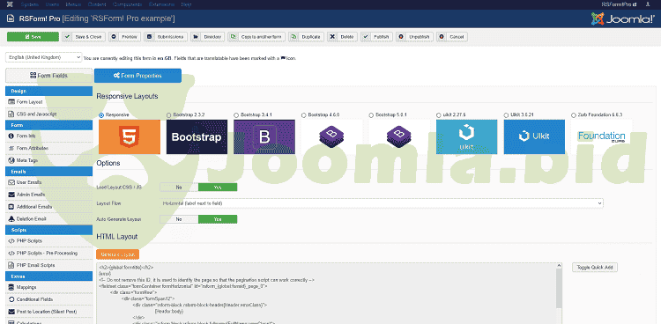Click the textarea scroll-up arrow

click(560, 266)
